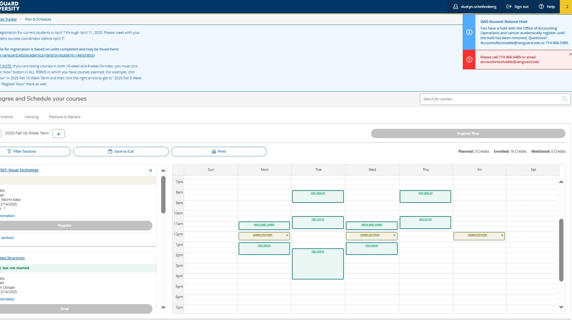The height and width of the screenshot is (323, 572).
Task: Click the Help question mark icon
Action: point(541,7)
